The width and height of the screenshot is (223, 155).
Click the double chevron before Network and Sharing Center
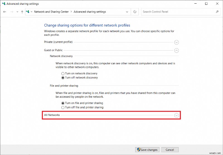pyautogui.click(x=31, y=12)
